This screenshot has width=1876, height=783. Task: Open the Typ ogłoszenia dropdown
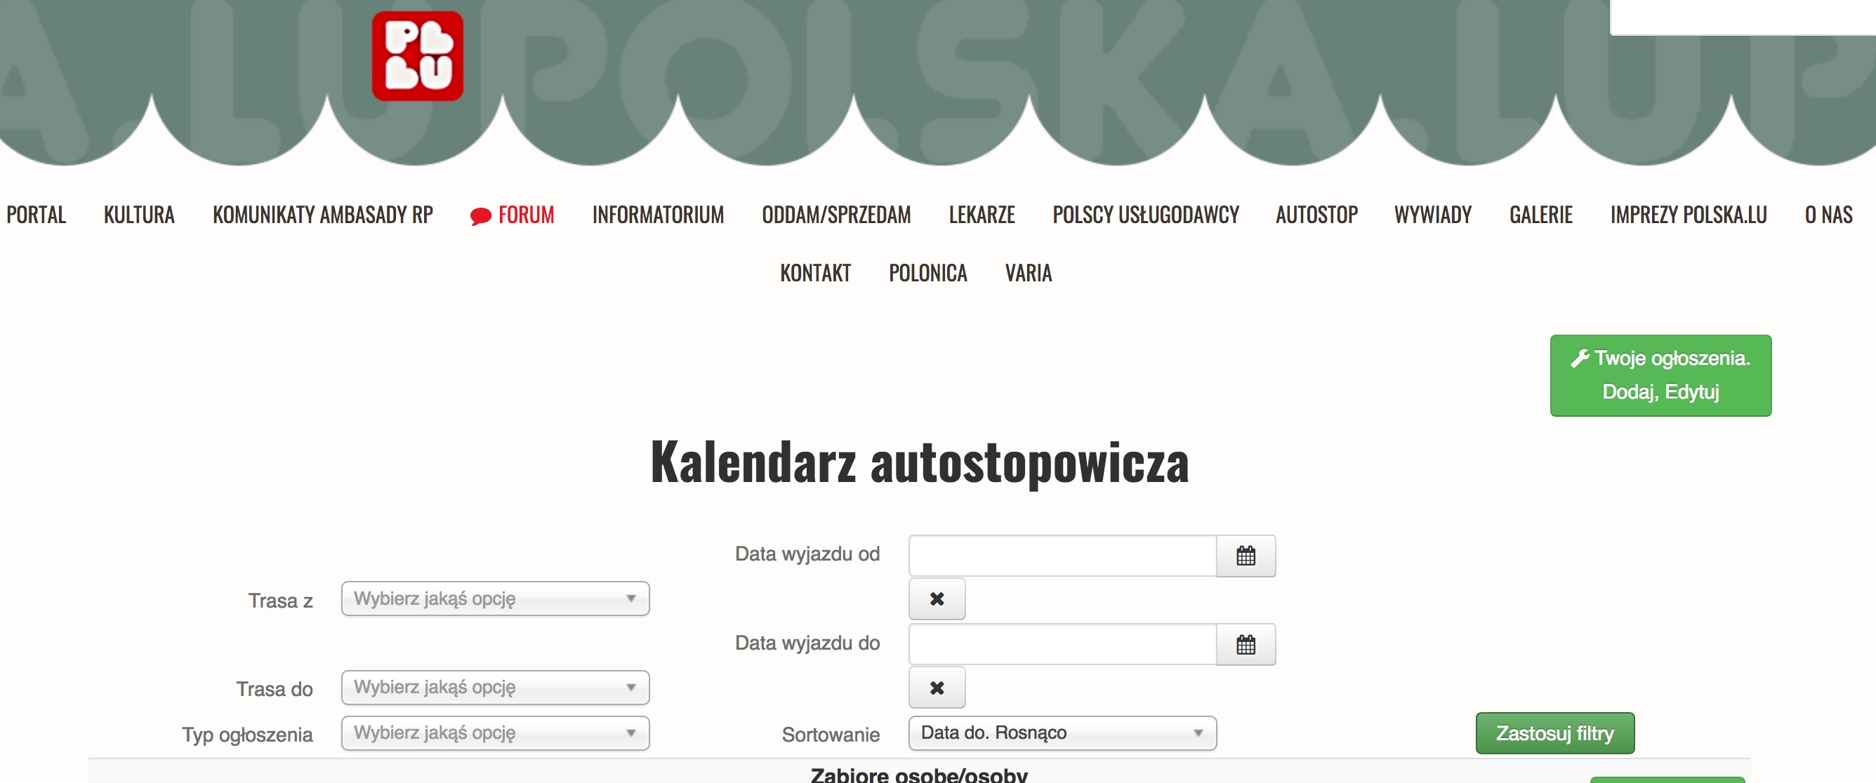click(x=495, y=732)
